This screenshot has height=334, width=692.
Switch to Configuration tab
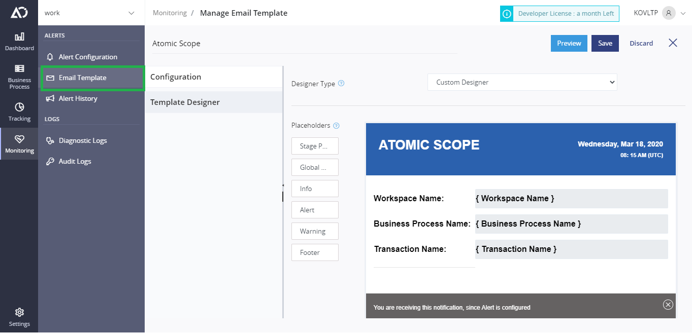click(214, 77)
